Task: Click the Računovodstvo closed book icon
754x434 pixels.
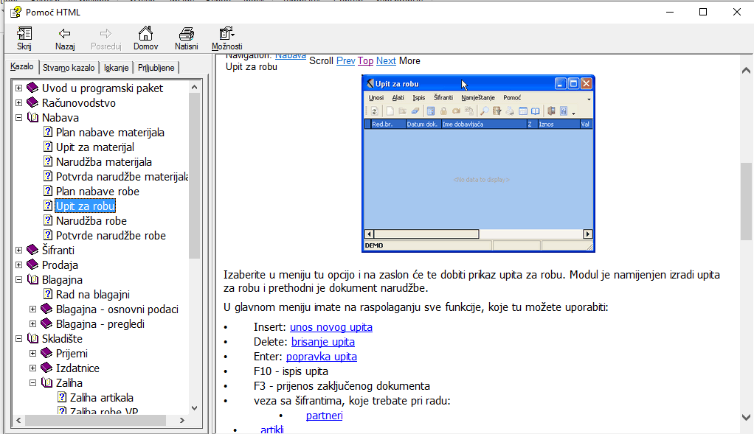Action: 32,103
